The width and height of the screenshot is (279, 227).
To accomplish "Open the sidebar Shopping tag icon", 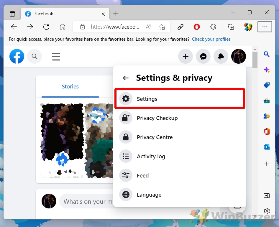I will 267,85.
